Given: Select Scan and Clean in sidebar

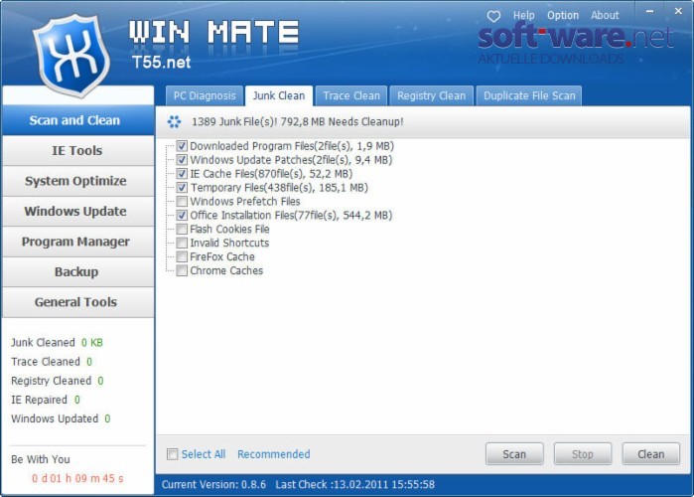Looking at the screenshot, I should (77, 120).
